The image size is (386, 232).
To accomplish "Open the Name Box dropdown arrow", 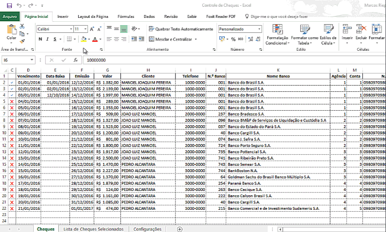I will tap(32, 60).
